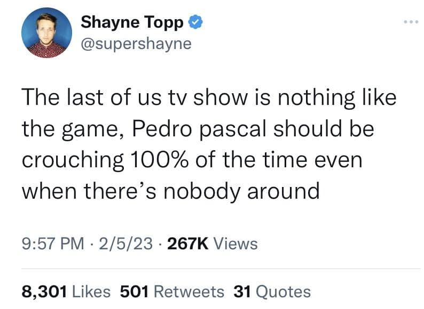Click the display name Shayne Topp
This screenshot has height=309, width=424.
(132, 22)
